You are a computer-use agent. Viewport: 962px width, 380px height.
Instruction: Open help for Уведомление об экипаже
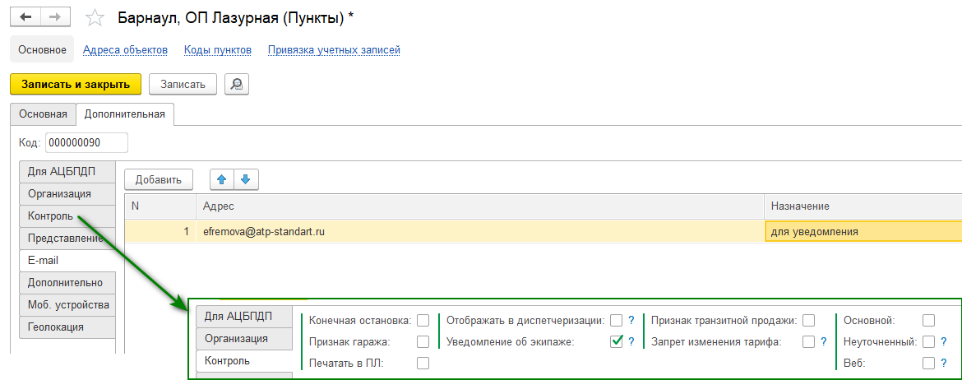[631, 341]
